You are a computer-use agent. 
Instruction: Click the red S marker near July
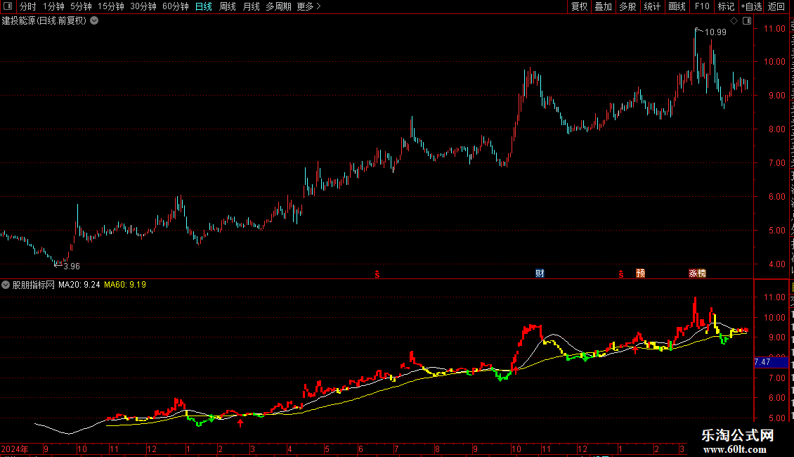click(377, 274)
